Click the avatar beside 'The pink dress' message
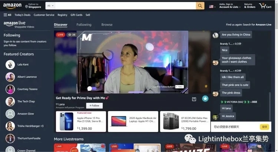Image resolution: width=278 pixels, height=152 pixels. pos(215,94)
